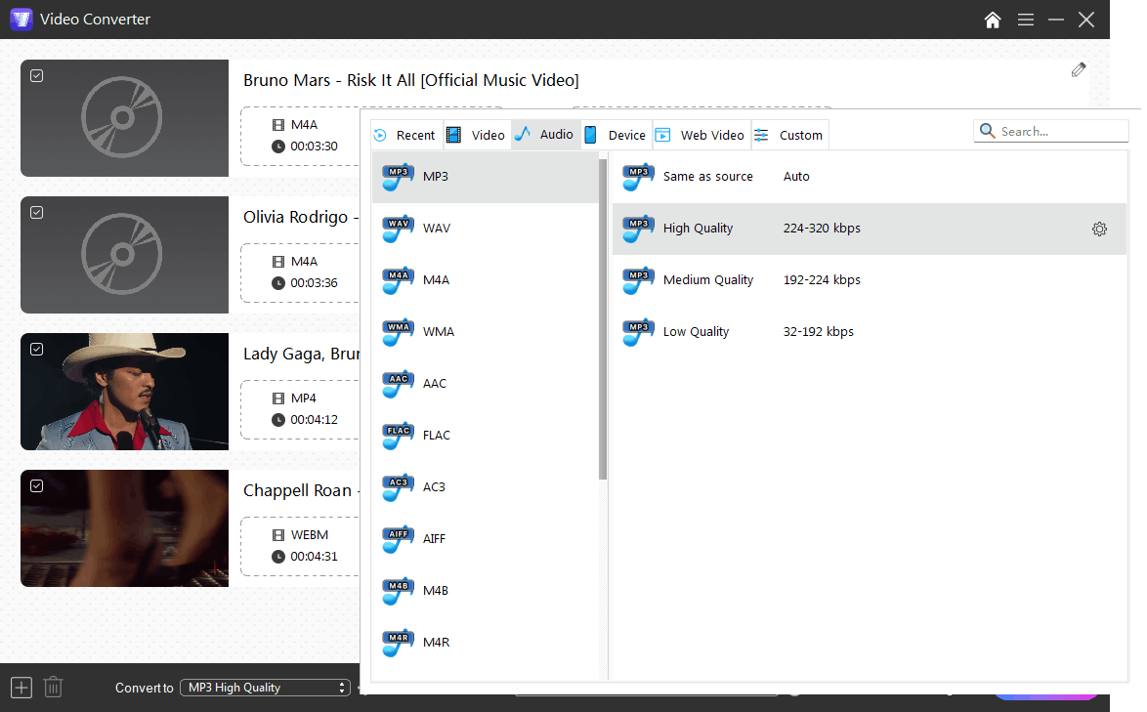Click the Video Converter app logo
Screen dimensions: 1147x712
(21, 19)
